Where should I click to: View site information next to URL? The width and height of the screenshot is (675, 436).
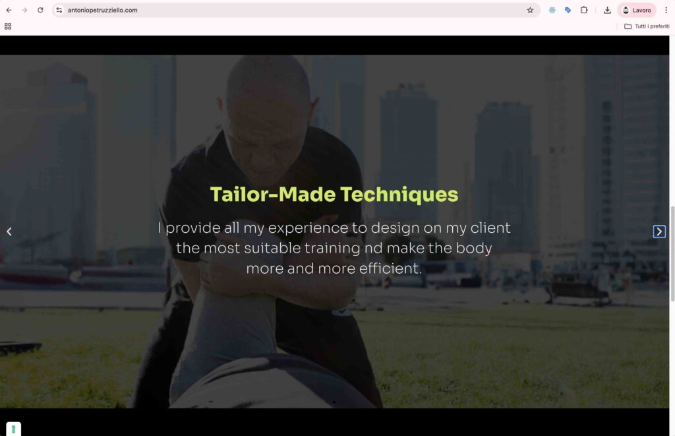click(x=59, y=10)
